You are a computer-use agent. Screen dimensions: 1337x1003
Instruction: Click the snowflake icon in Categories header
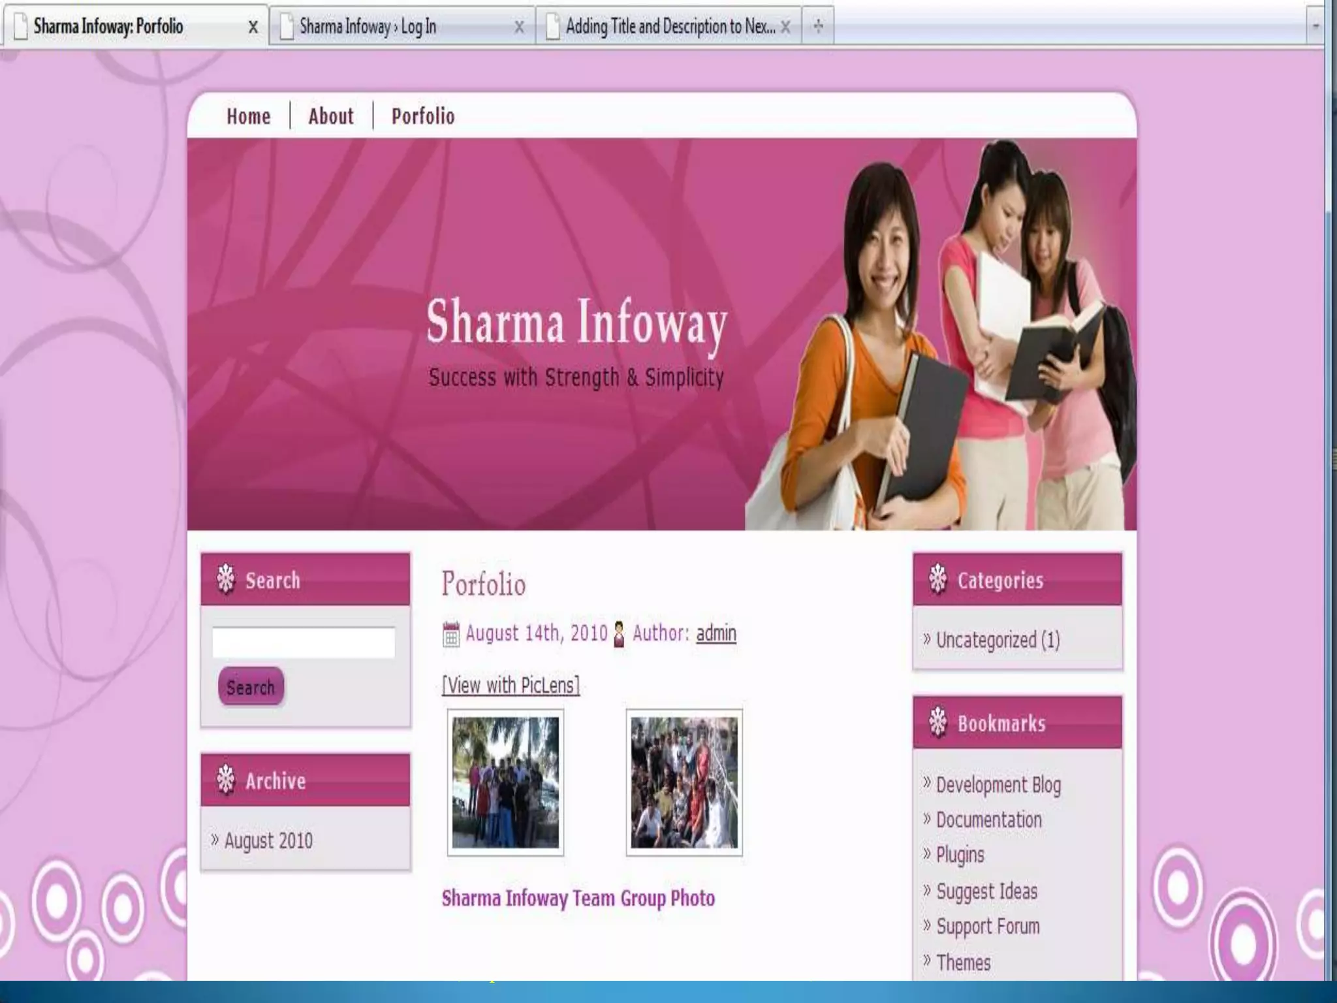pyautogui.click(x=938, y=579)
